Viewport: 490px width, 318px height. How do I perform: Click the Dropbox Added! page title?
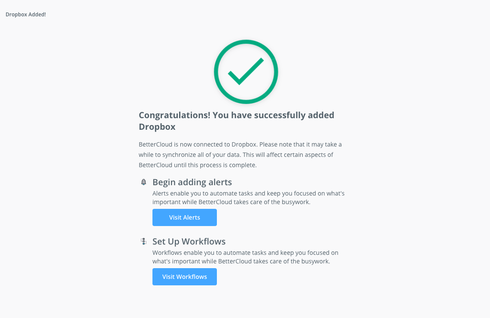(25, 14)
